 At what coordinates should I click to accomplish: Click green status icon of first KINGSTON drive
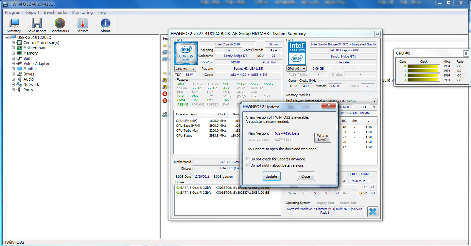coord(178,188)
